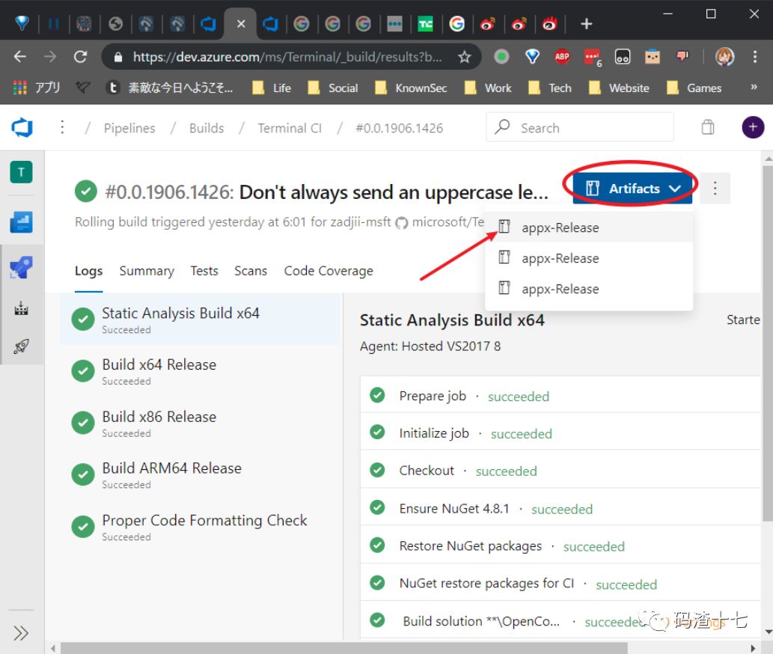Open Restore NuGet packages step
Image resolution: width=773 pixels, height=654 pixels.
pos(560,545)
